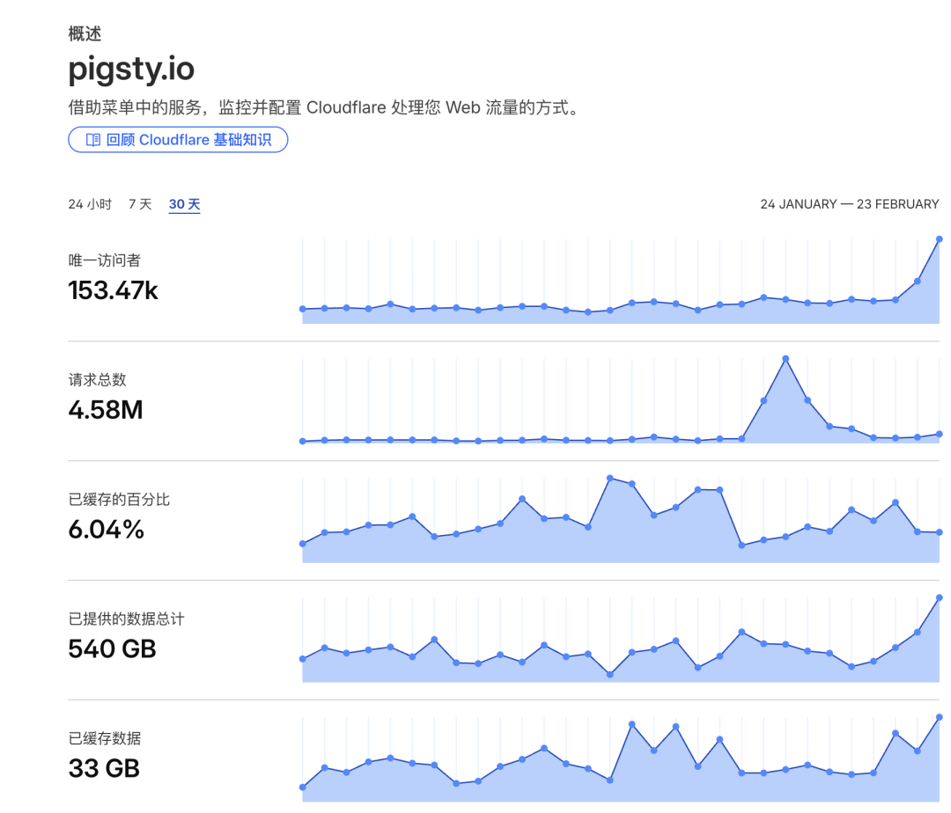
Task: Click the 已缓存数据 value 33 GB
Action: pyautogui.click(x=103, y=768)
